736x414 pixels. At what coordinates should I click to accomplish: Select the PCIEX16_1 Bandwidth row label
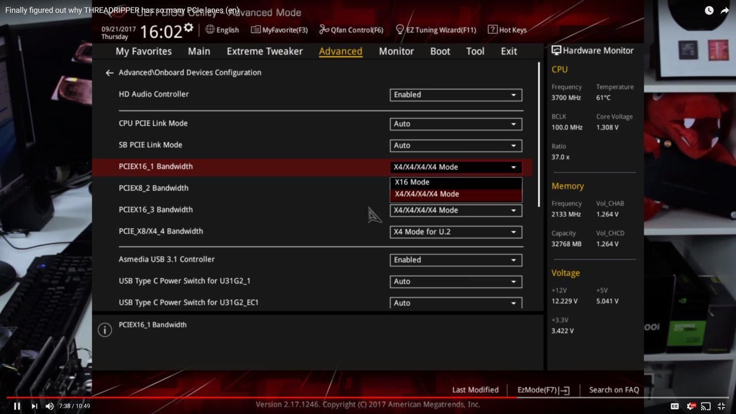[156, 167]
